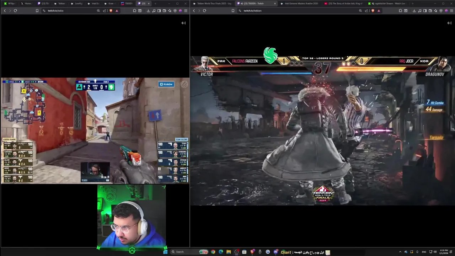Toggle the sidebar in left browser
Viewport: 455px width, 256px height.
pos(159,11)
